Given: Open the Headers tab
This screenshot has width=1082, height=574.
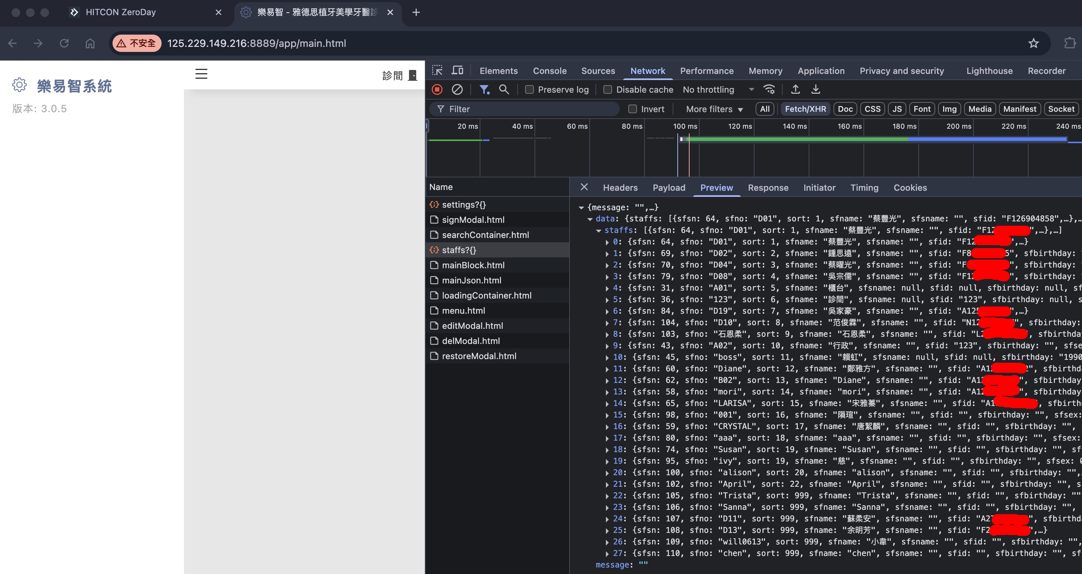Looking at the screenshot, I should 620,188.
